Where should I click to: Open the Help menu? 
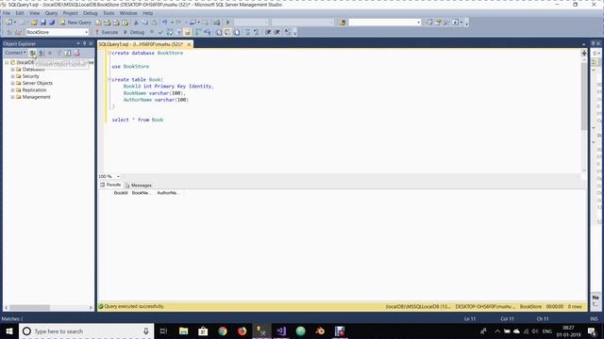point(148,13)
